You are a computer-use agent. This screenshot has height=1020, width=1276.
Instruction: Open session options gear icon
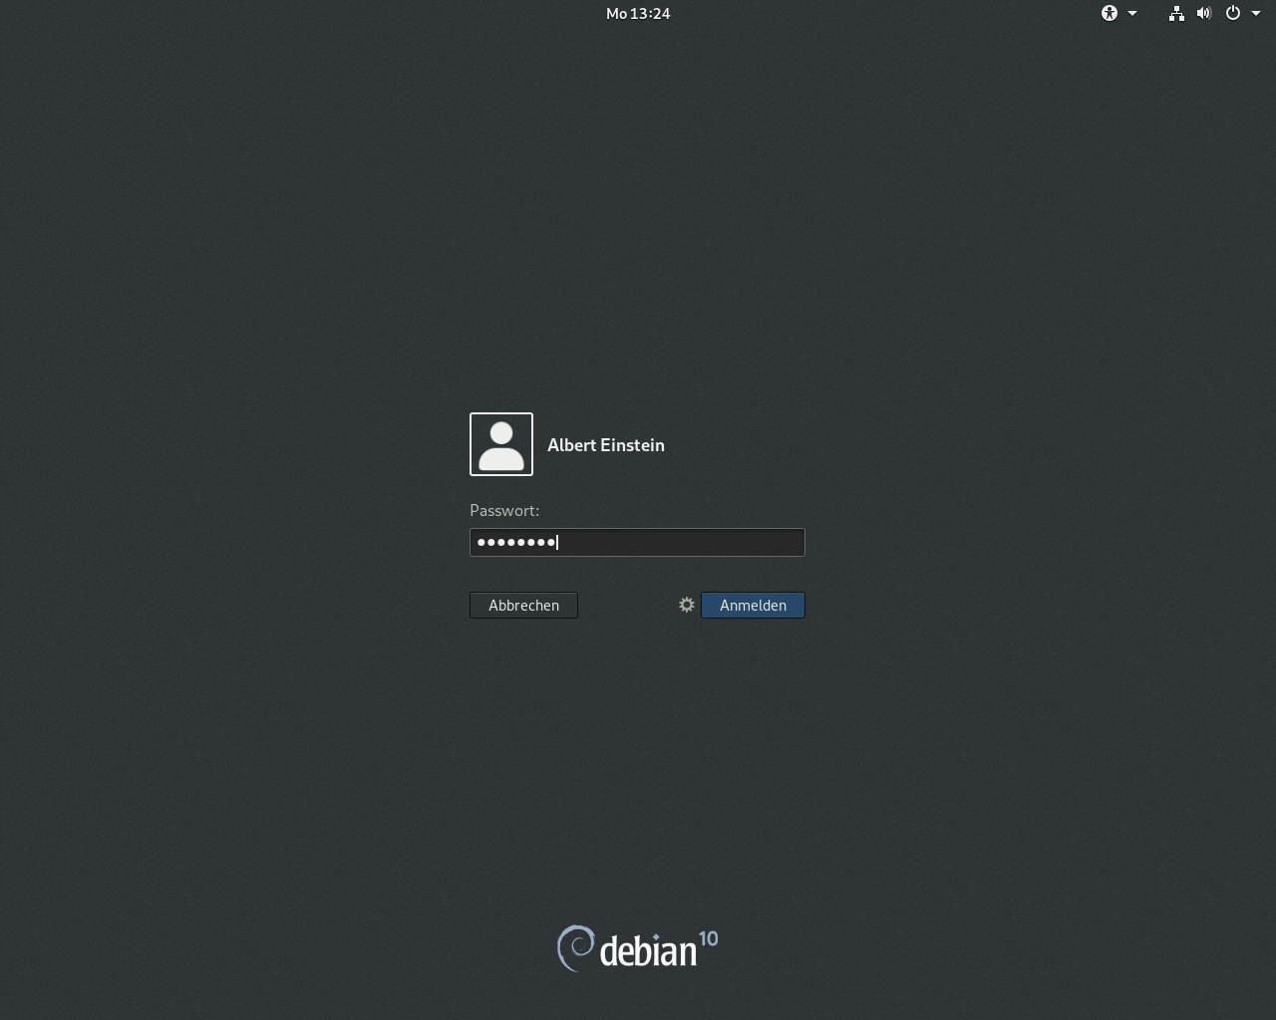(x=687, y=605)
